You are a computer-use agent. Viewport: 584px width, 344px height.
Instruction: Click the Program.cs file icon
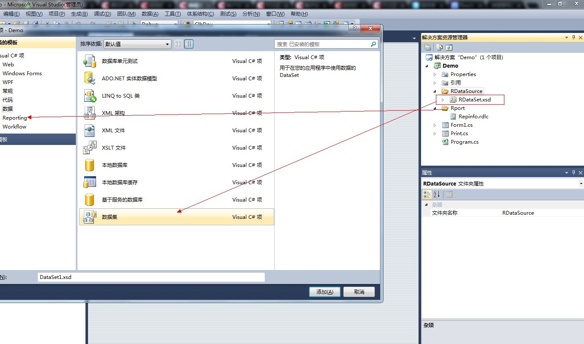[x=445, y=142]
